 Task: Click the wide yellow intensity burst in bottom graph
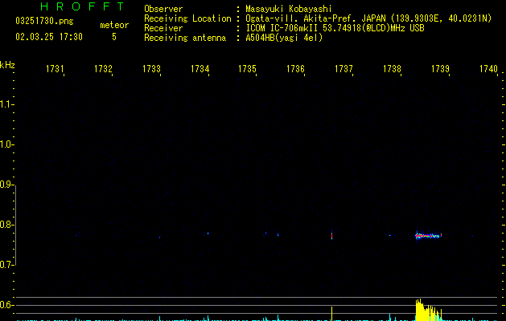428,310
